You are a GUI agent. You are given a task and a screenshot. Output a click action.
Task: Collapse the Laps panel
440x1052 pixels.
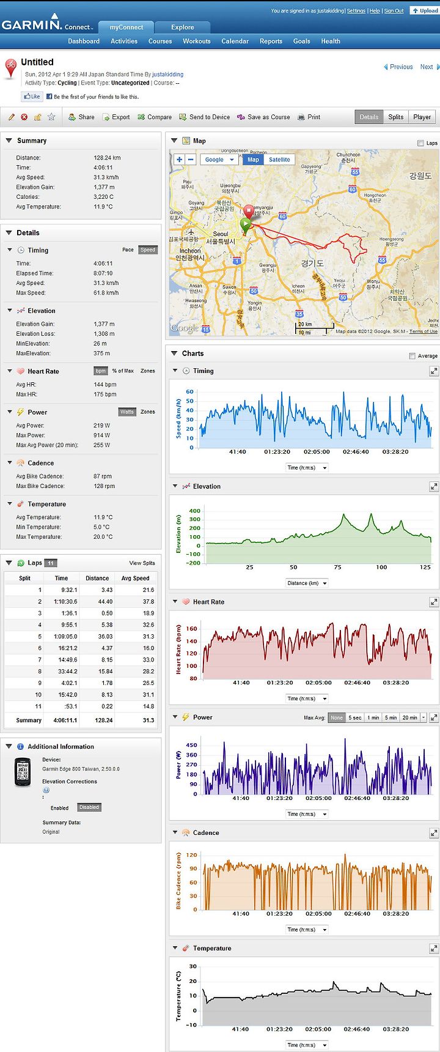[x=9, y=563]
